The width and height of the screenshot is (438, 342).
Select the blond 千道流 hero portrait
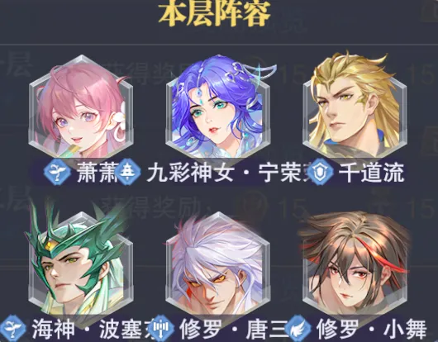355,106
